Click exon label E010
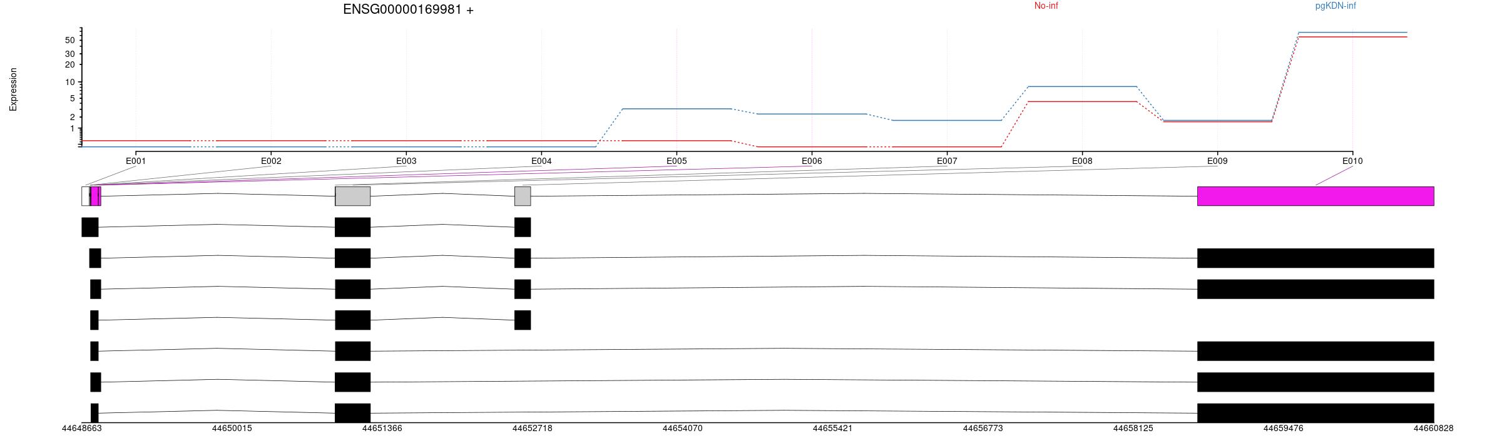 (1352, 161)
